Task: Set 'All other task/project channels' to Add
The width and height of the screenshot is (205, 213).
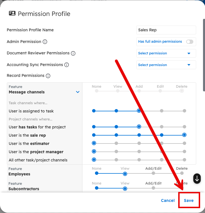Action: (x=139, y=160)
